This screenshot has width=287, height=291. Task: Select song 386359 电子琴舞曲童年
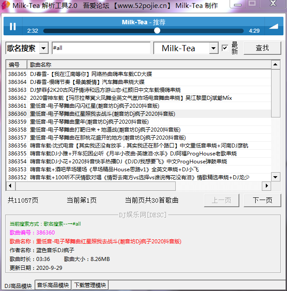[139, 122]
